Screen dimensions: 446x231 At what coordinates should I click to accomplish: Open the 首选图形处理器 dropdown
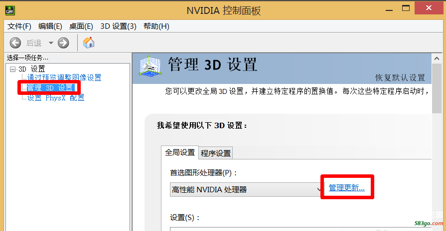[247, 189]
